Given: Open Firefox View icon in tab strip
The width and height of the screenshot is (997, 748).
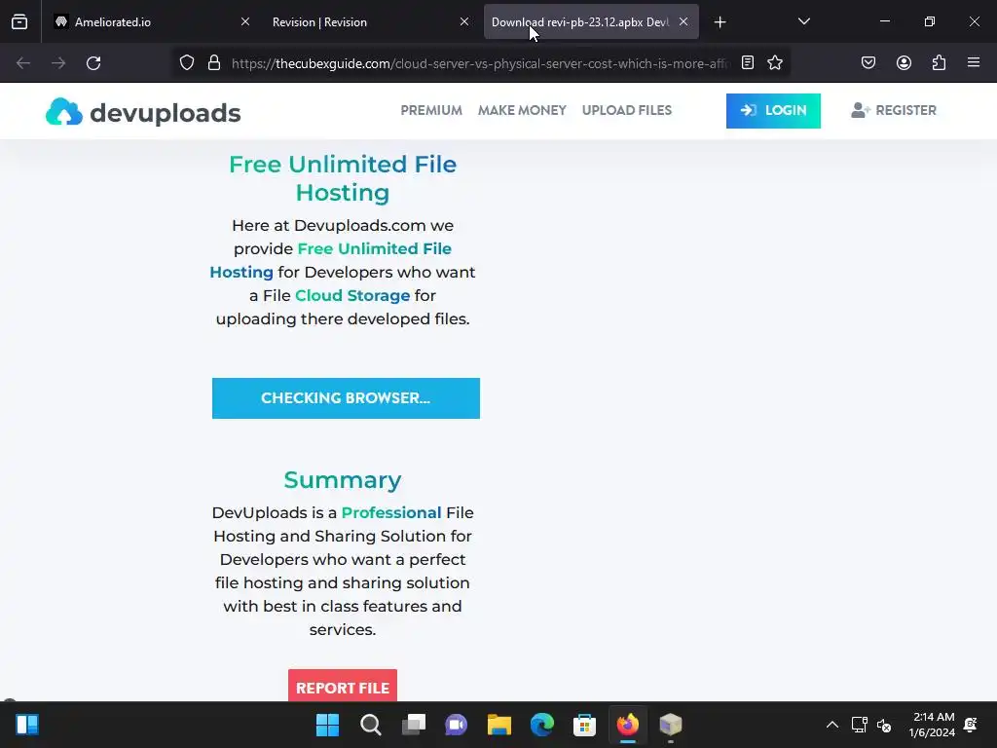Looking at the screenshot, I should pyautogui.click(x=19, y=21).
